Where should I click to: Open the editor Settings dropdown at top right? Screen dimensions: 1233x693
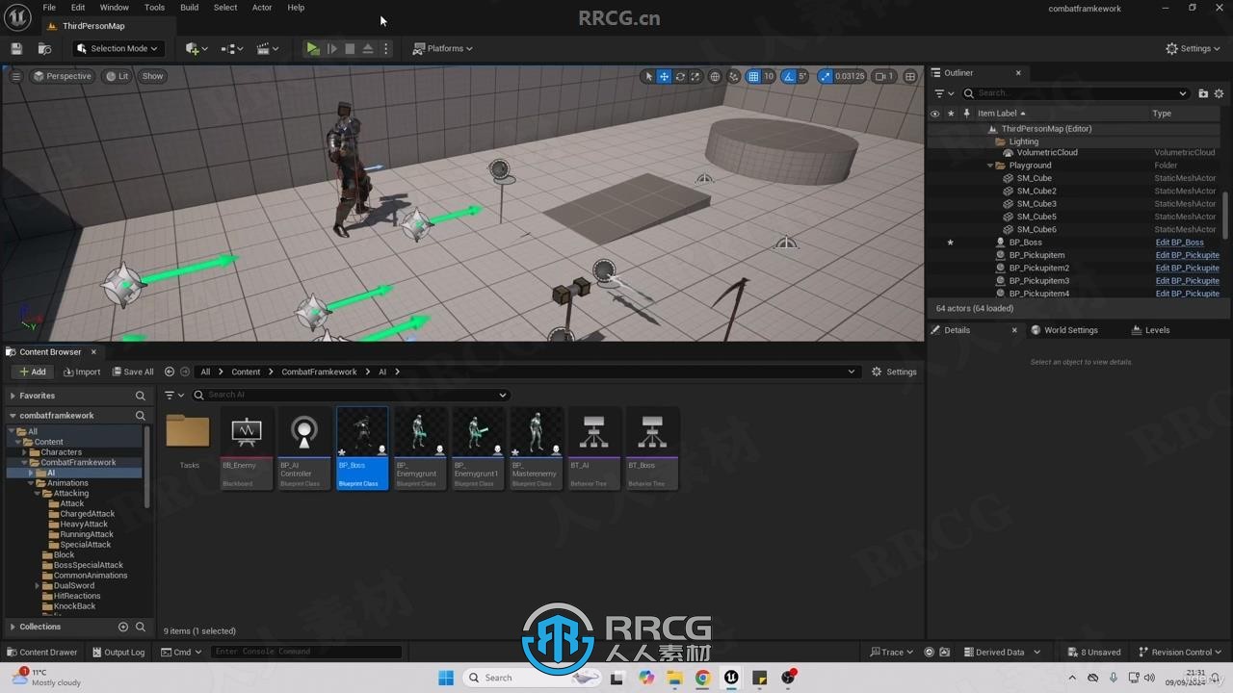(1193, 48)
